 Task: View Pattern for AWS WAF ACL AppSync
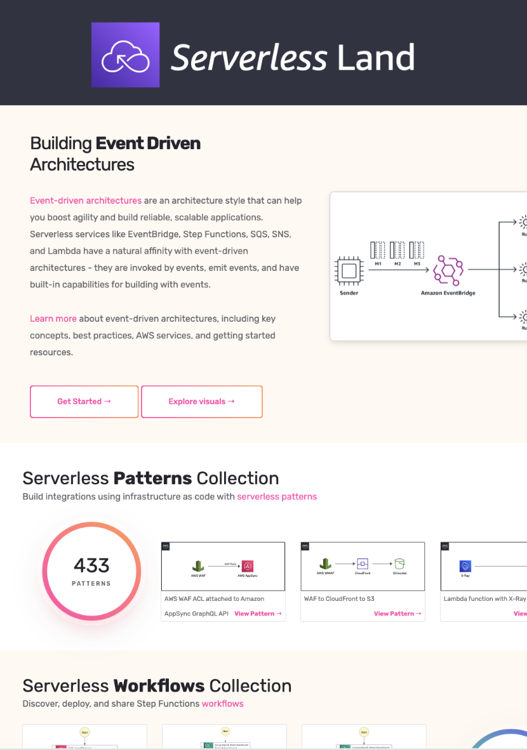(x=258, y=614)
